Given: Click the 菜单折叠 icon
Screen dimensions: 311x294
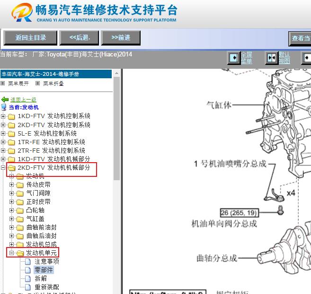Looking at the screenshot, I should [x=37, y=83].
